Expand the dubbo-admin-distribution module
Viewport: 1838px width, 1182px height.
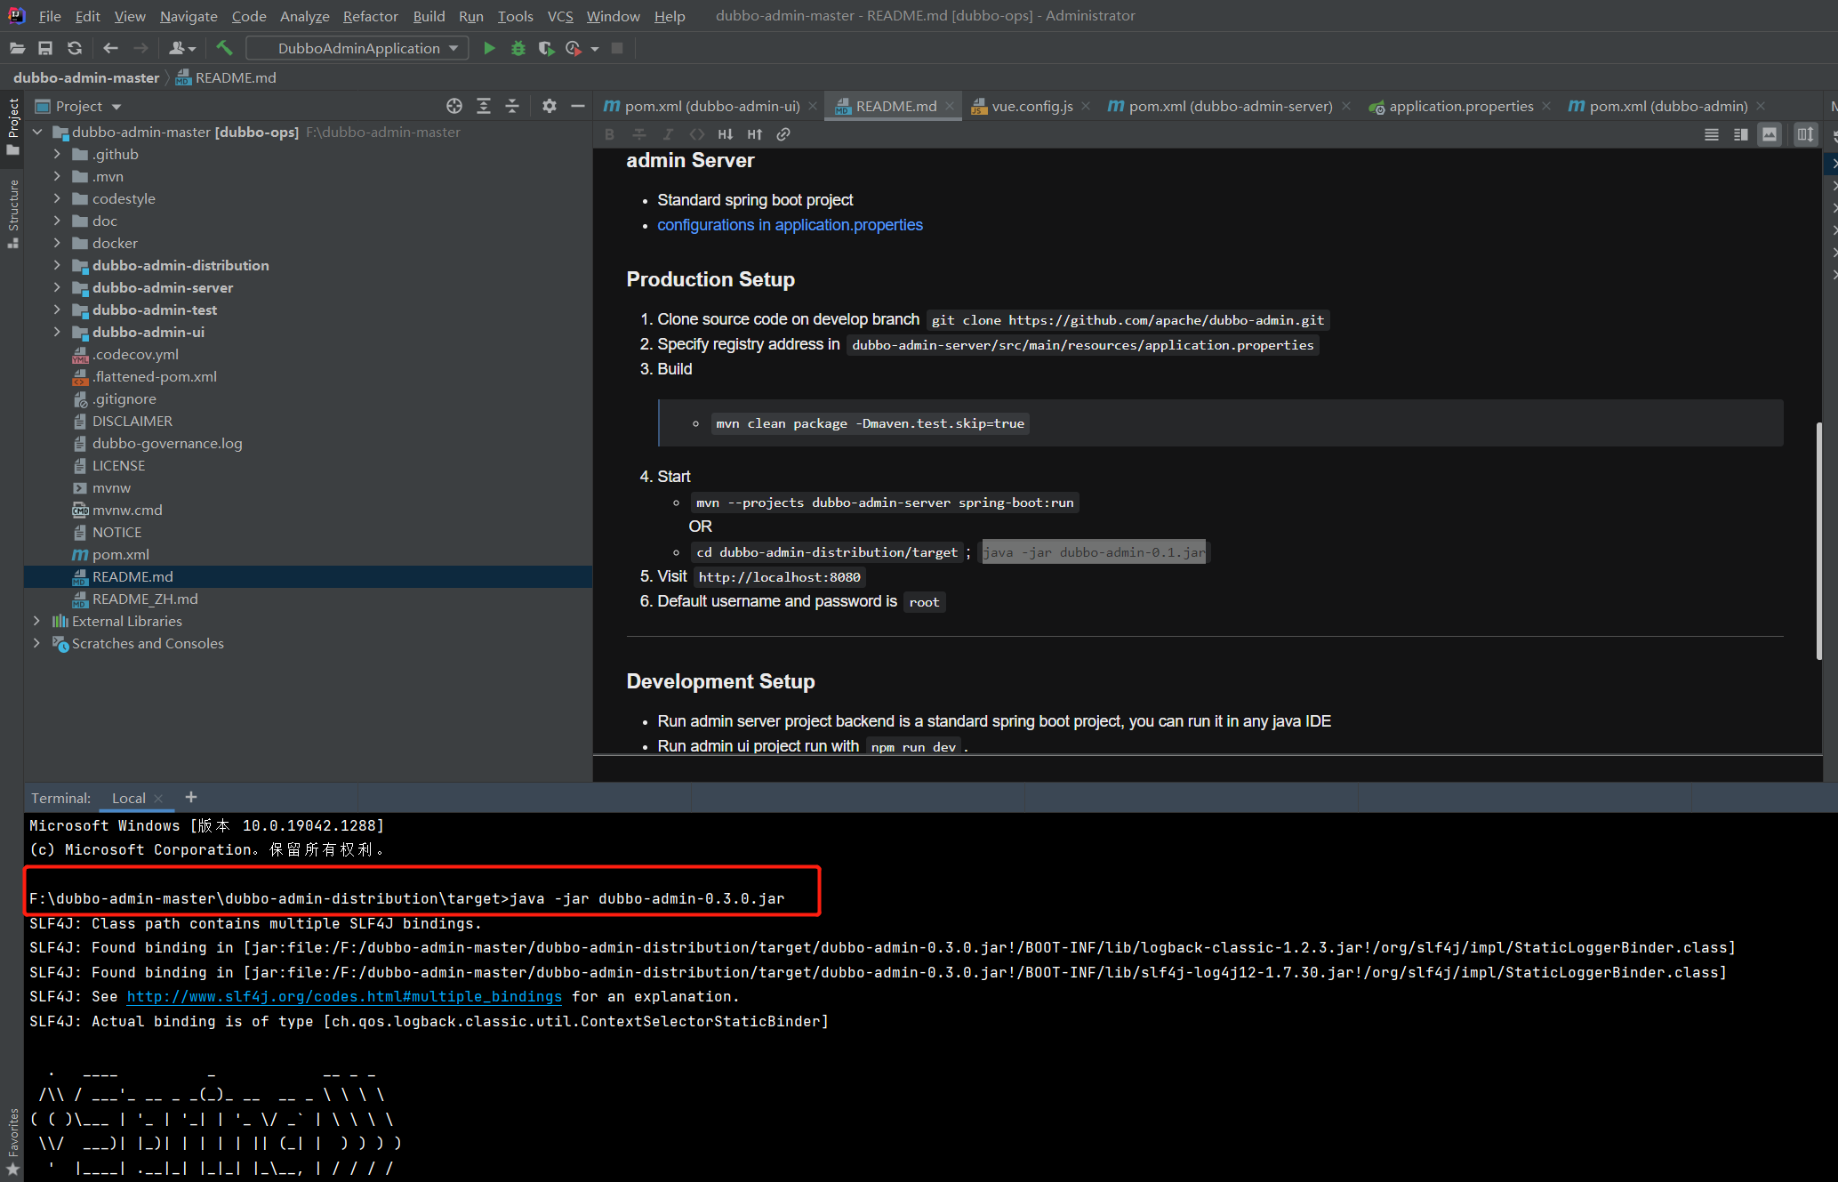pyautogui.click(x=57, y=265)
